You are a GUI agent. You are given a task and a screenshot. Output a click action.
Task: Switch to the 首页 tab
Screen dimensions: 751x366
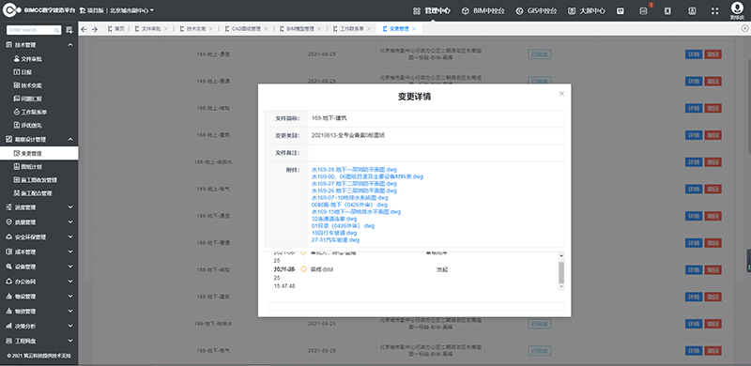(115, 29)
